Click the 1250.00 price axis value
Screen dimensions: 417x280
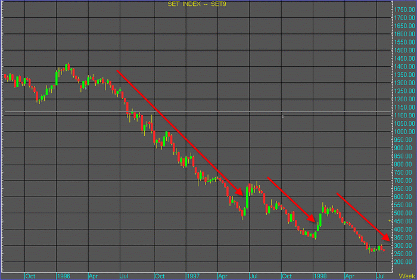click(x=404, y=91)
